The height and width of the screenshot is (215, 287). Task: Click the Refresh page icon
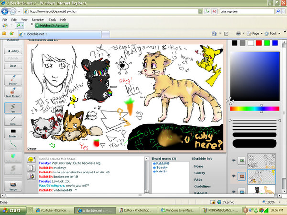[x=207, y=11]
